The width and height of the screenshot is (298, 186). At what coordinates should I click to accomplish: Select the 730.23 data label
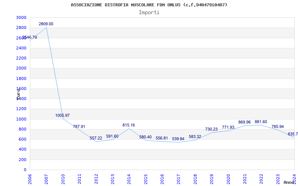[211, 129]
